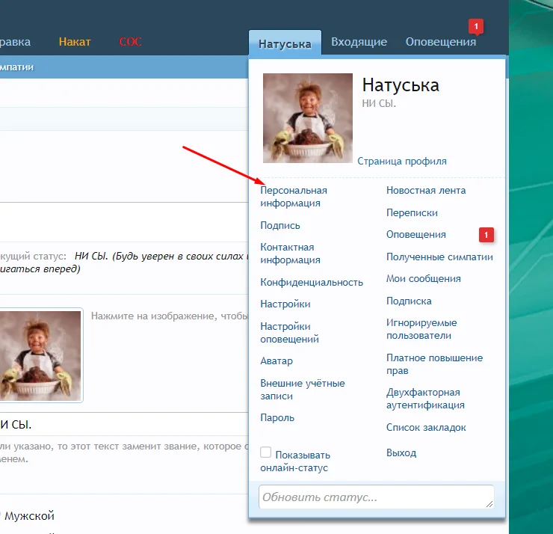Click the Обновить статус text field
The height and width of the screenshot is (534, 553).
pyautogui.click(x=377, y=497)
